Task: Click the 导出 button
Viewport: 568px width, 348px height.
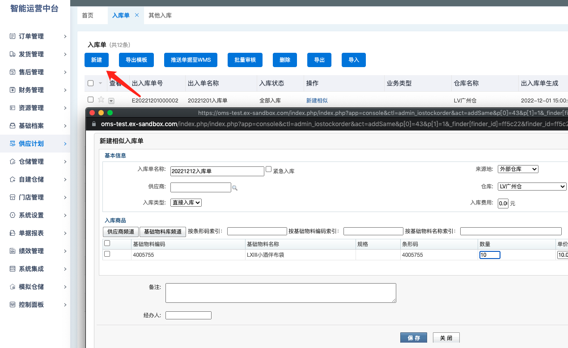Action: click(x=319, y=60)
